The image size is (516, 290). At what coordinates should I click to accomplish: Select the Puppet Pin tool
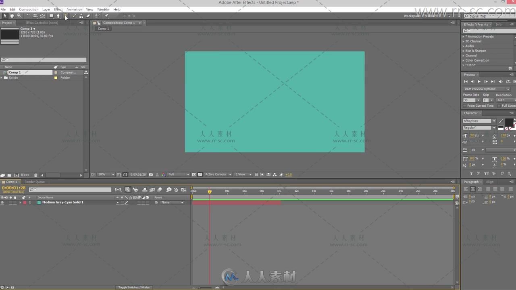[107, 16]
